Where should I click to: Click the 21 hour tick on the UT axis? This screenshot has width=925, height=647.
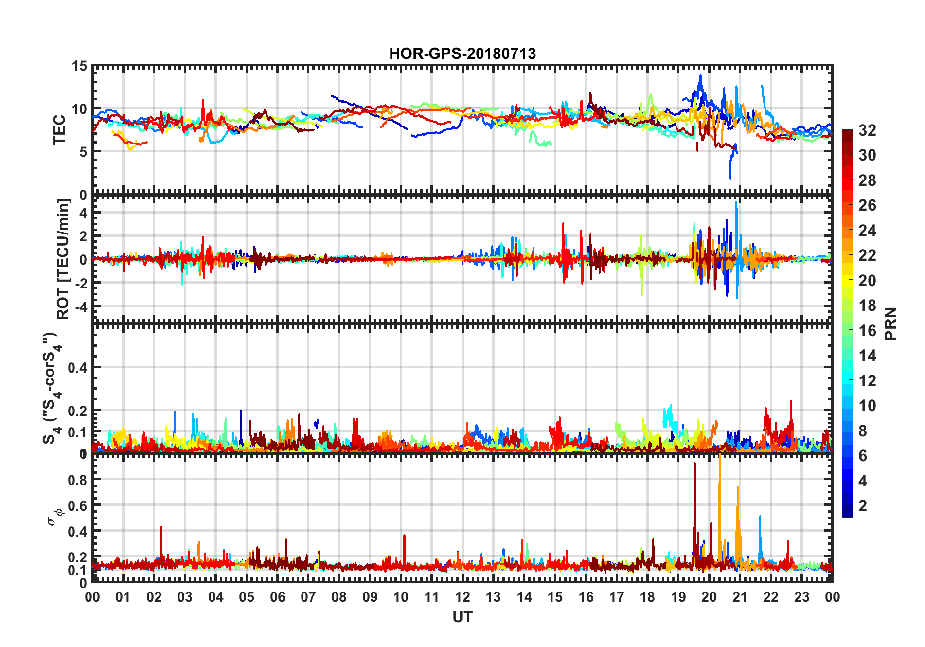[740, 597]
